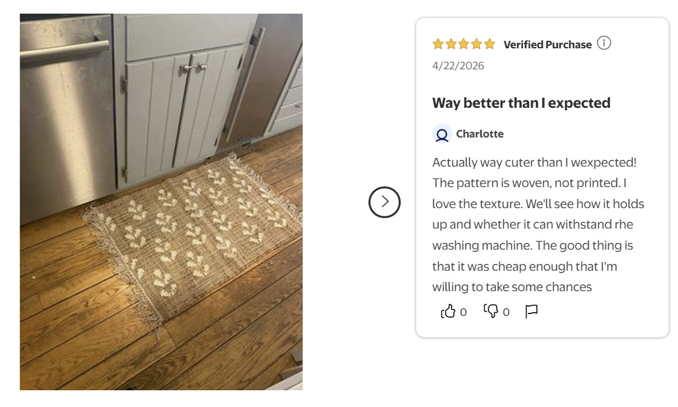Flag this review as inappropriate
Viewport: 678px width, 407px height.
click(x=532, y=311)
